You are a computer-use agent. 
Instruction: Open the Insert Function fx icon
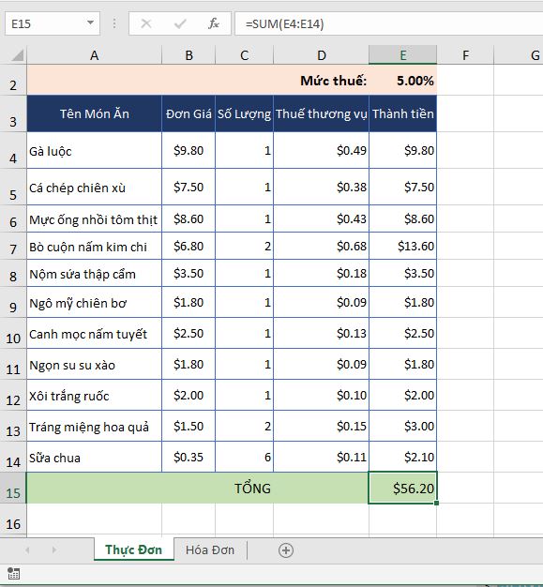pyautogui.click(x=214, y=23)
